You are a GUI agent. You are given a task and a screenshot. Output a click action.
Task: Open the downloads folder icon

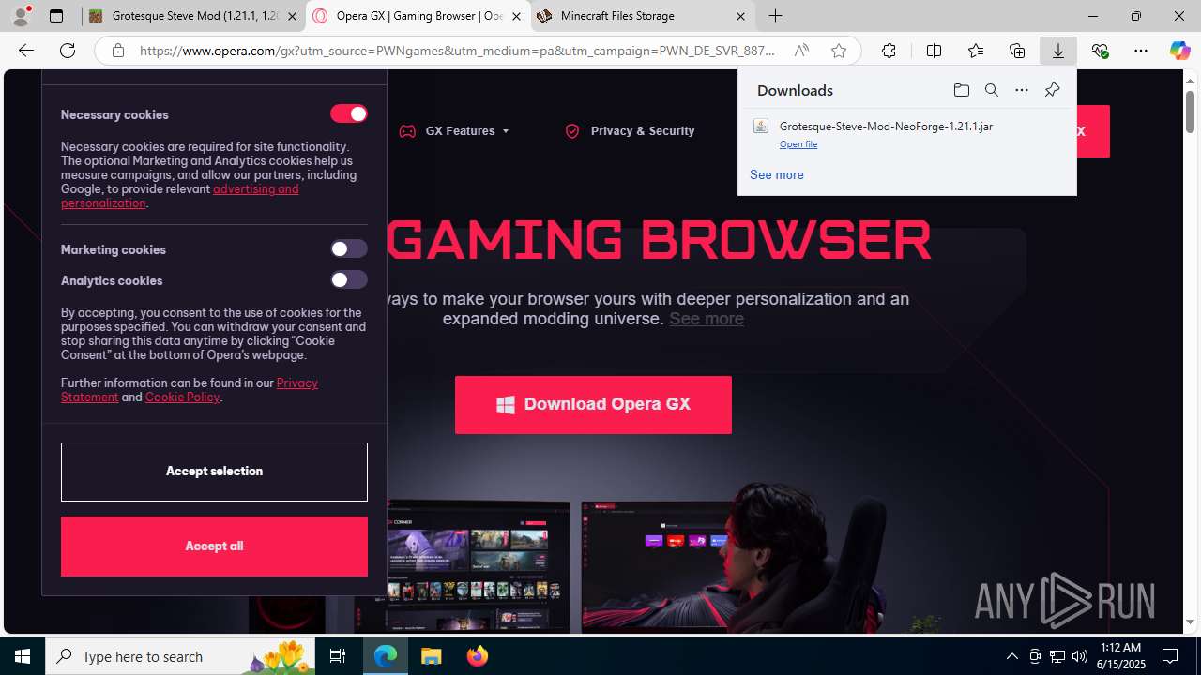point(961,90)
